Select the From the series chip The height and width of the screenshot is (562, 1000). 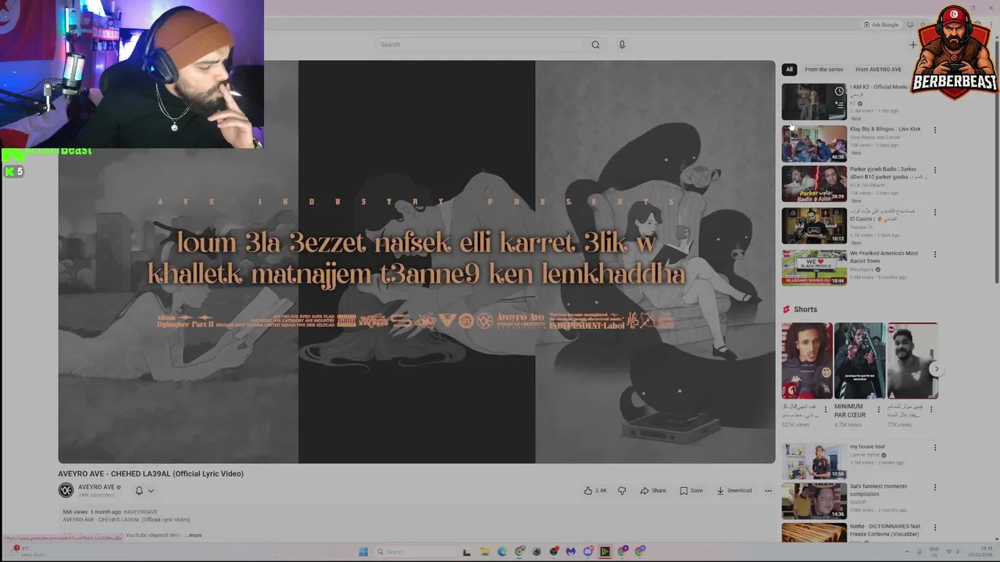pyautogui.click(x=823, y=69)
